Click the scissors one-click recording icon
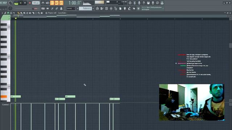This screenshot has height=130, width=232. (134, 3)
